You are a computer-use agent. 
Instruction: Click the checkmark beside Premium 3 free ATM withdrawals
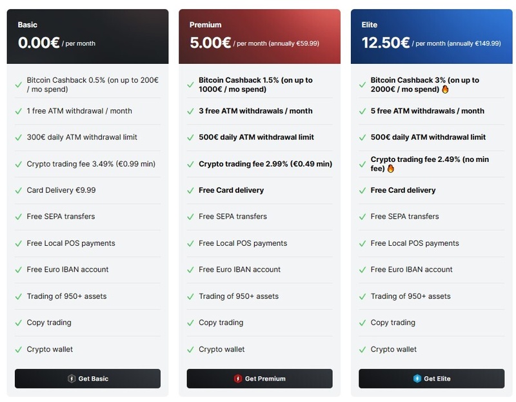pos(190,111)
